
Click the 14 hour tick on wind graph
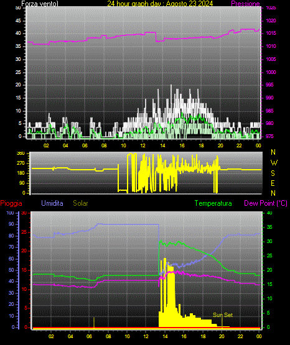[x=162, y=145]
